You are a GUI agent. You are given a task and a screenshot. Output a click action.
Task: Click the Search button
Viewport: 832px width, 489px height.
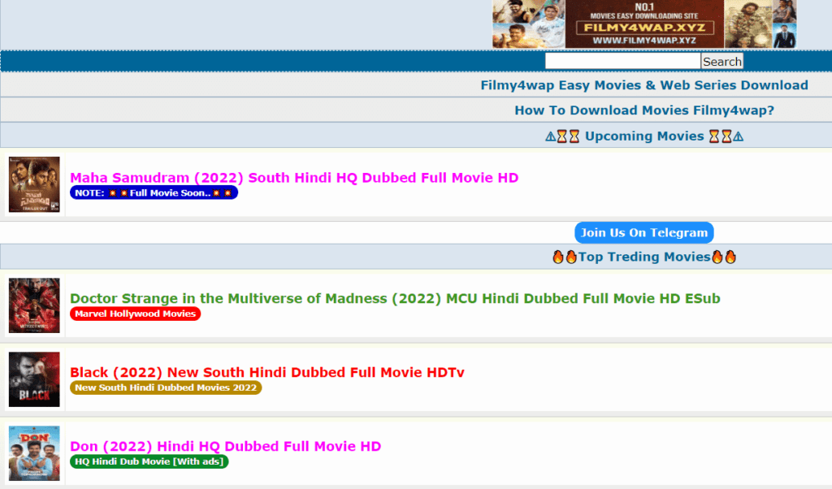721,62
